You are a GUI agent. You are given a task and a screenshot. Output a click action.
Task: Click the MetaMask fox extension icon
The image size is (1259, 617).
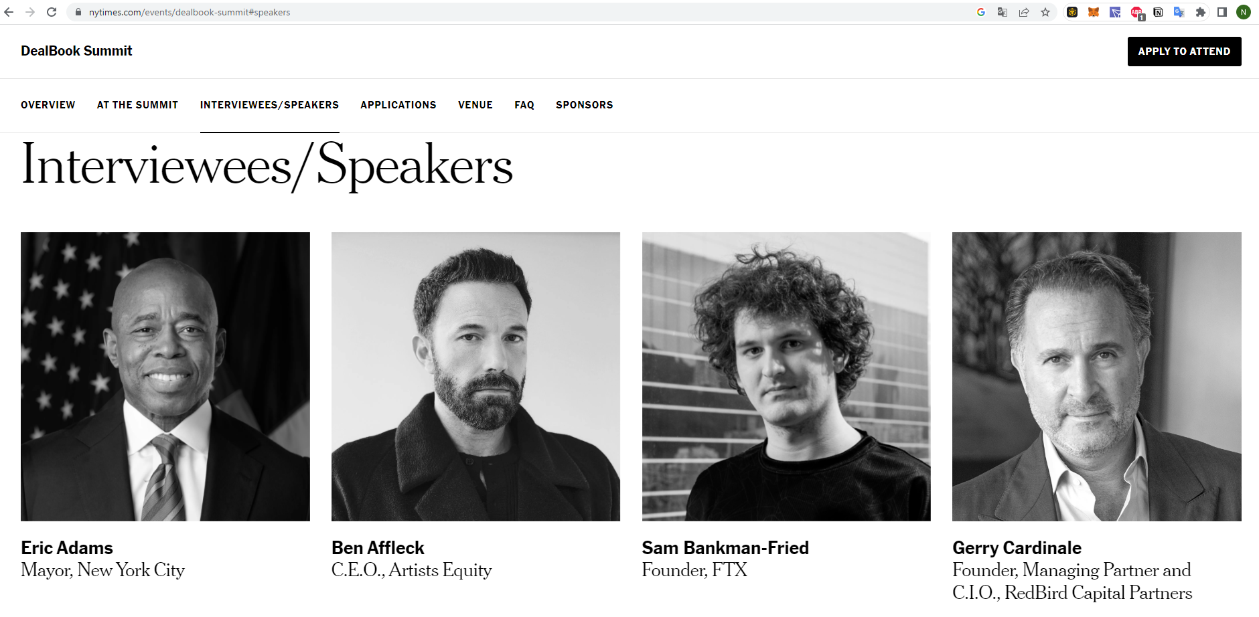pos(1094,12)
